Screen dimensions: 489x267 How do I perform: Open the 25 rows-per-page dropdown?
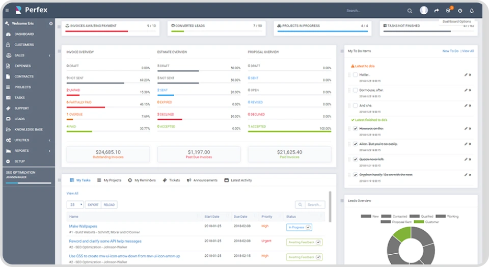click(75, 205)
